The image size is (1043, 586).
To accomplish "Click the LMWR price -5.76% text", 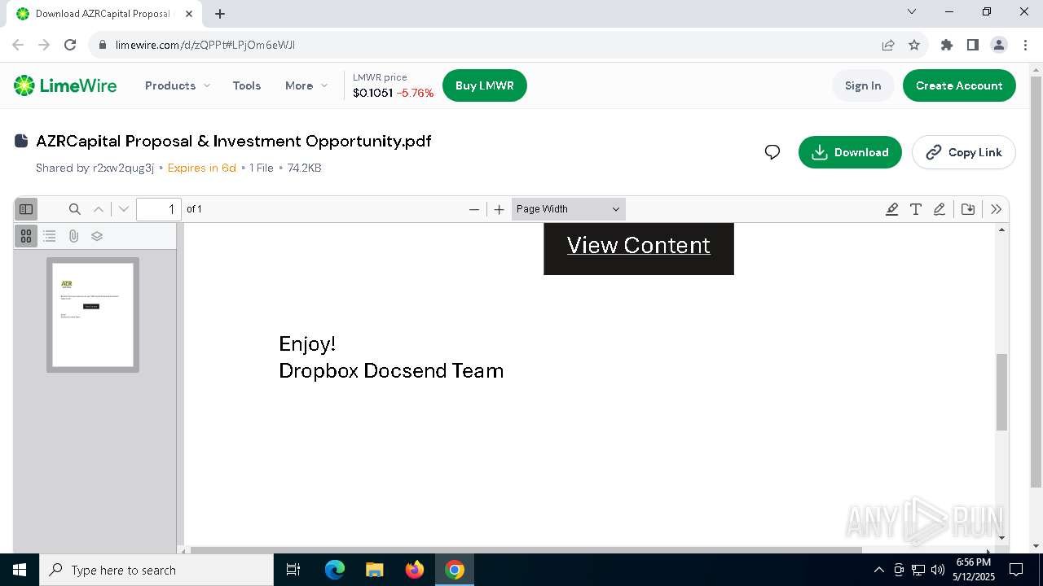I will tap(416, 93).
